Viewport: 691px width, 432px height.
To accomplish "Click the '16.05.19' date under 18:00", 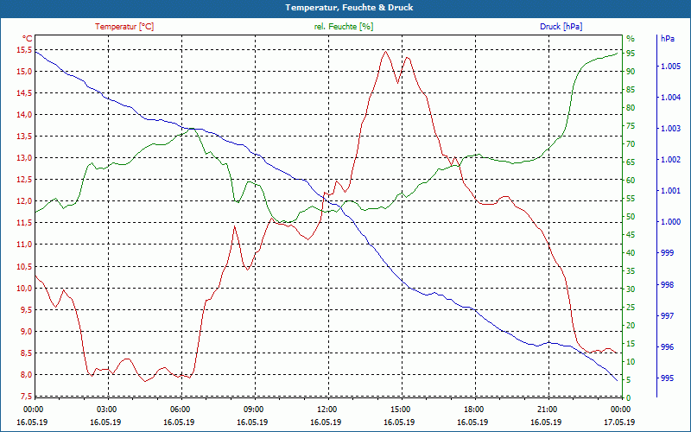I will coord(473,422).
